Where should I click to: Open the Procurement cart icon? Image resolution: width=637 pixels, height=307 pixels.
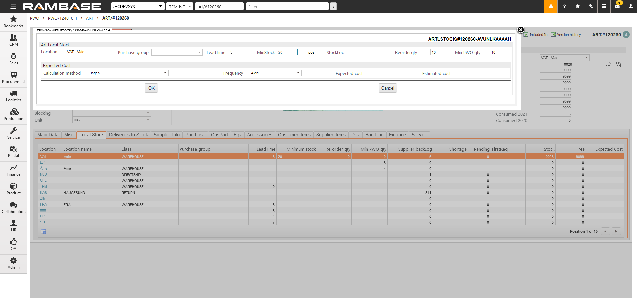tap(13, 75)
